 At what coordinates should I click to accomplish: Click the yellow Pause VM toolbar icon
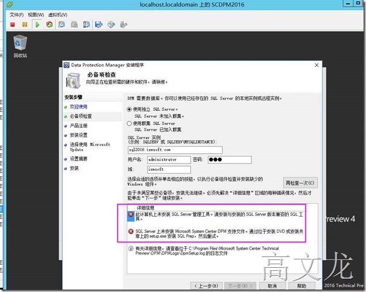point(25,24)
